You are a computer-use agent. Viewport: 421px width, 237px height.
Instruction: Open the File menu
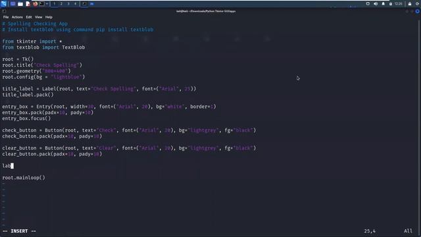[6, 17]
